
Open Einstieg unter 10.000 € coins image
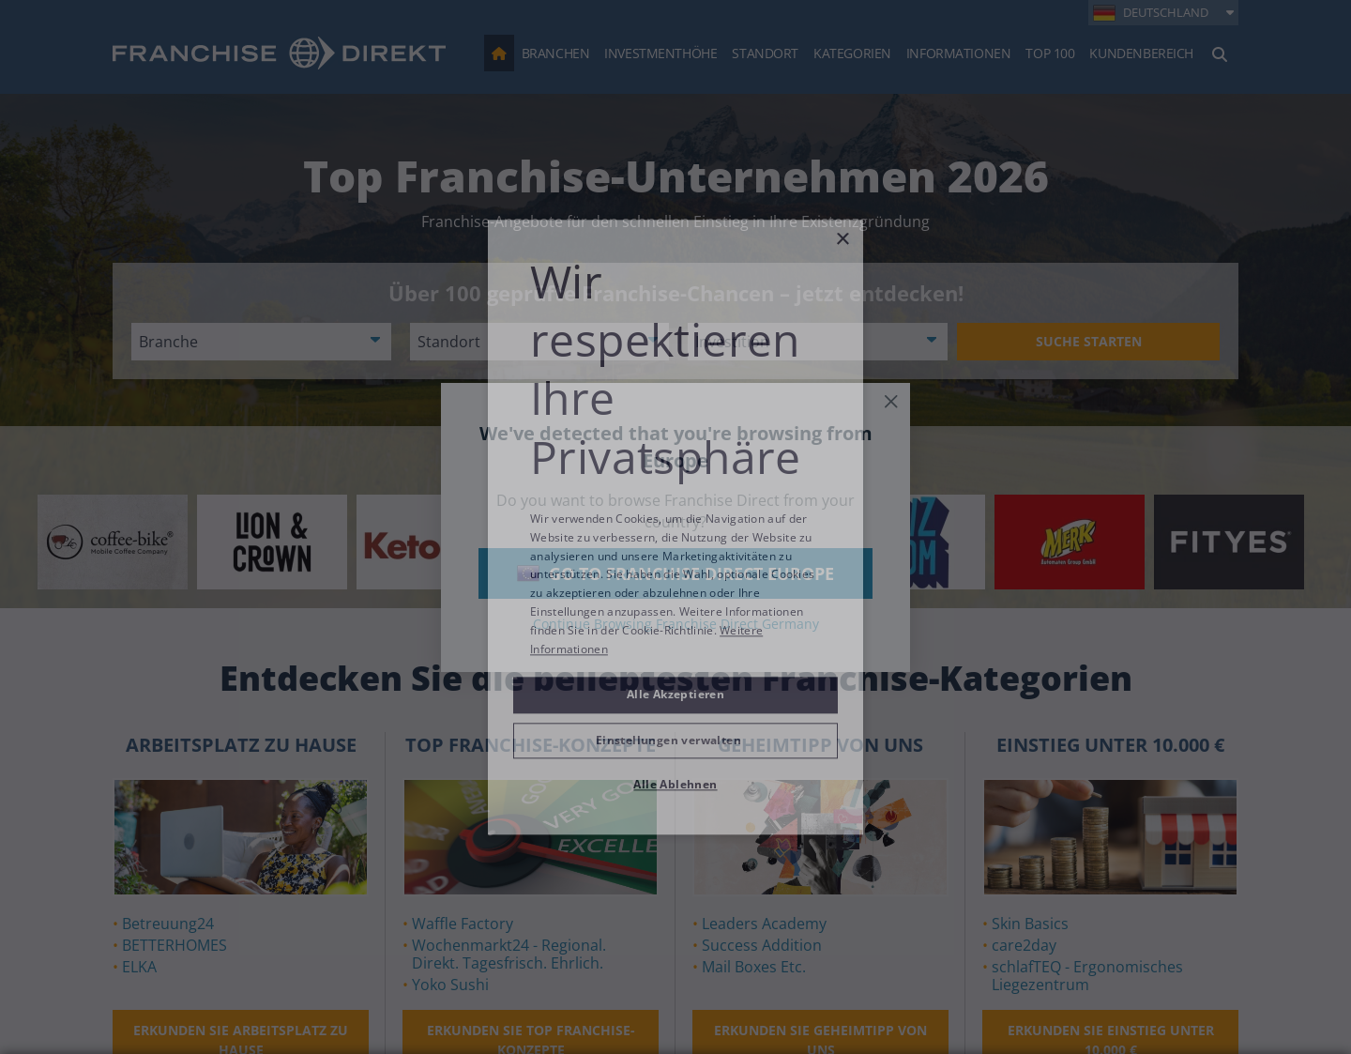(1110, 837)
